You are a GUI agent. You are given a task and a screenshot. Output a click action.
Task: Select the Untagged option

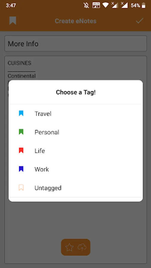point(75,188)
